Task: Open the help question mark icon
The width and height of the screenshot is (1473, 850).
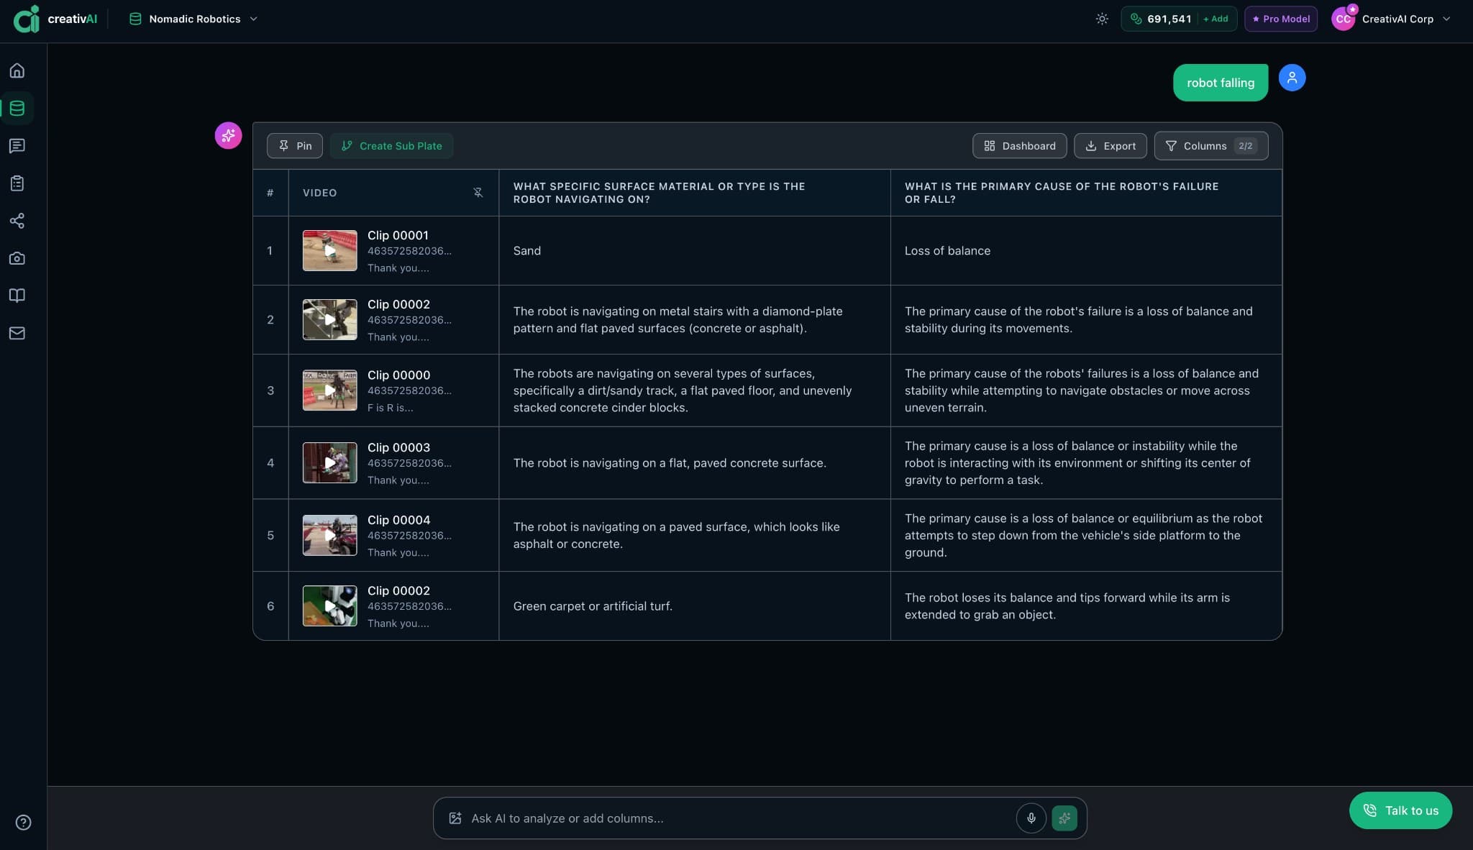Action: pyautogui.click(x=23, y=822)
